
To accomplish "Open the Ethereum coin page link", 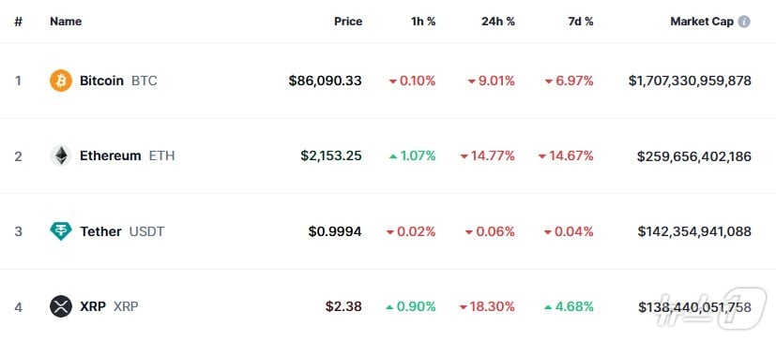I will pos(111,156).
